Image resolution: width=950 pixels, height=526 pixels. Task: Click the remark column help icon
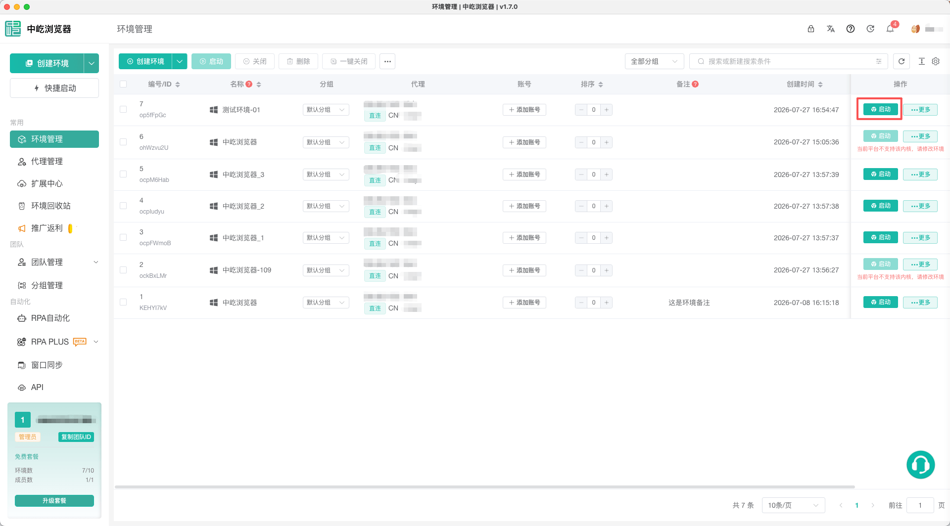(695, 84)
